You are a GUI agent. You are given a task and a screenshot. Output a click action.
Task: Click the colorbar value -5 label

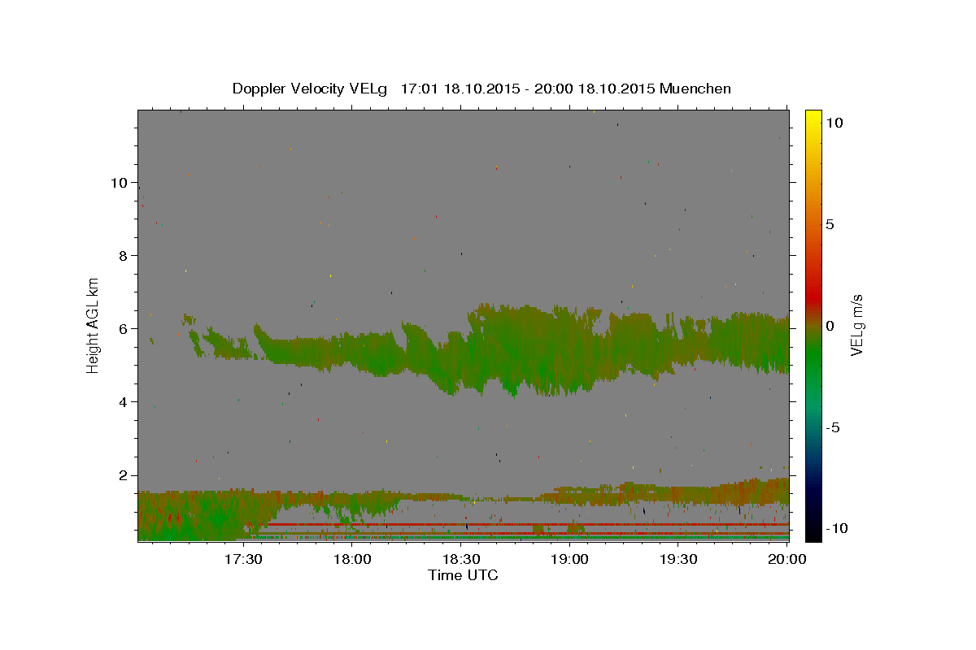(834, 427)
